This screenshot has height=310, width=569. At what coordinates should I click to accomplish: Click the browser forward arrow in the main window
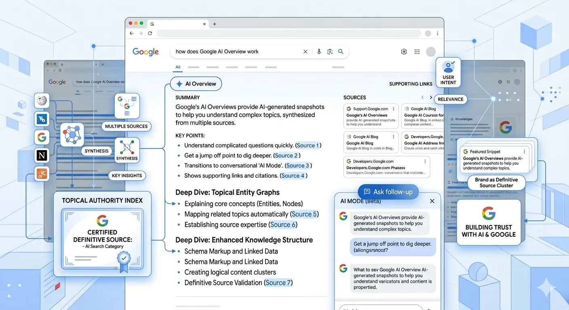141,34
